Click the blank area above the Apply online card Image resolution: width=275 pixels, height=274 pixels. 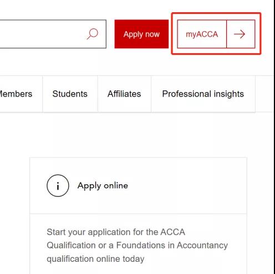point(137,135)
